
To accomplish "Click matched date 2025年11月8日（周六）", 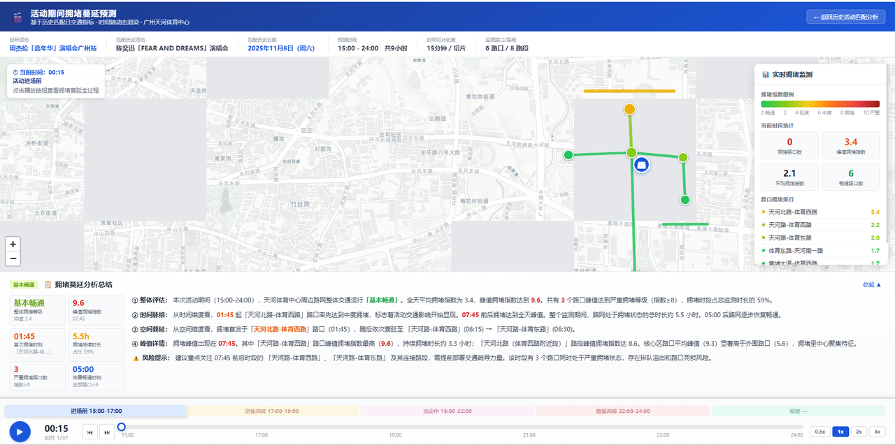I will coord(281,49).
